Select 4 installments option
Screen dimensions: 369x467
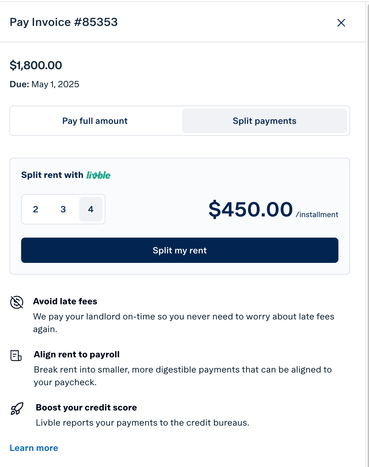coord(91,209)
